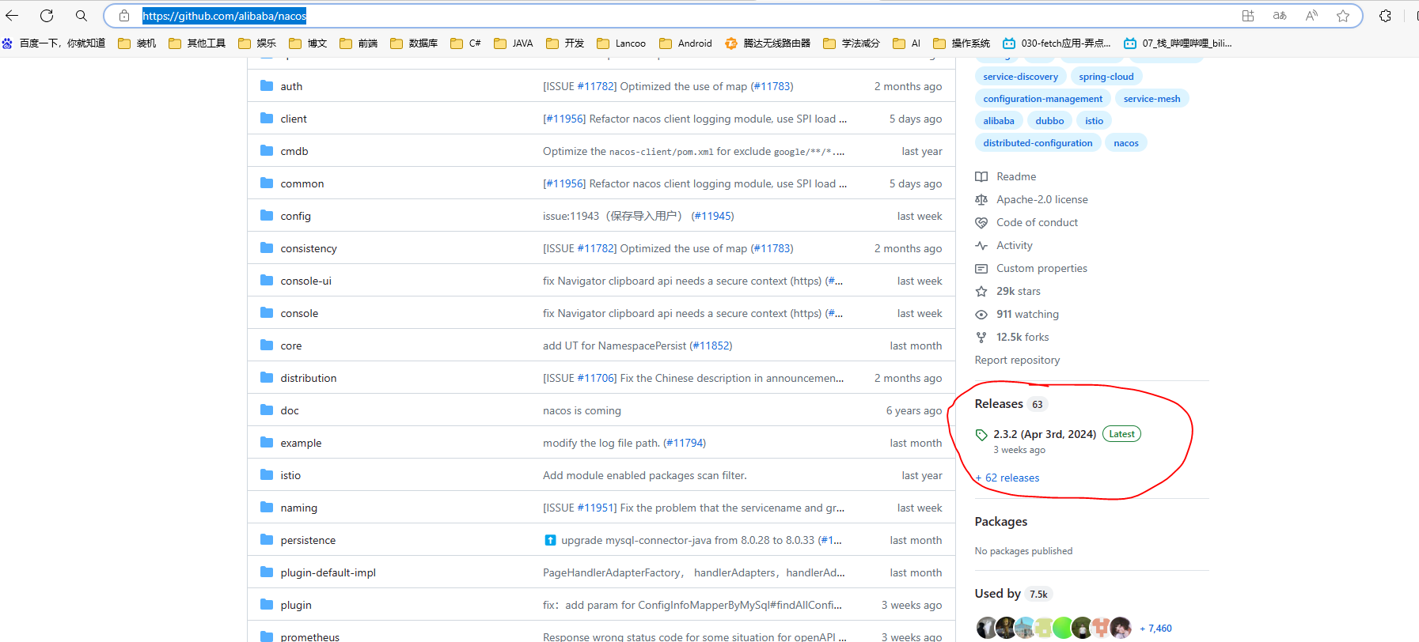1419x642 pixels.
Task: Open the Android bookmarks folder
Action: 685,43
